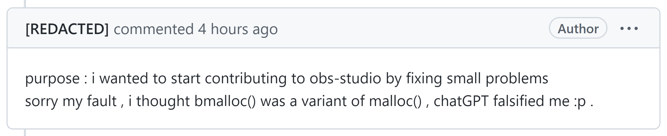Click the 'fixing small problems' phrase
Viewport: 667px width, 136px height.
point(477,78)
